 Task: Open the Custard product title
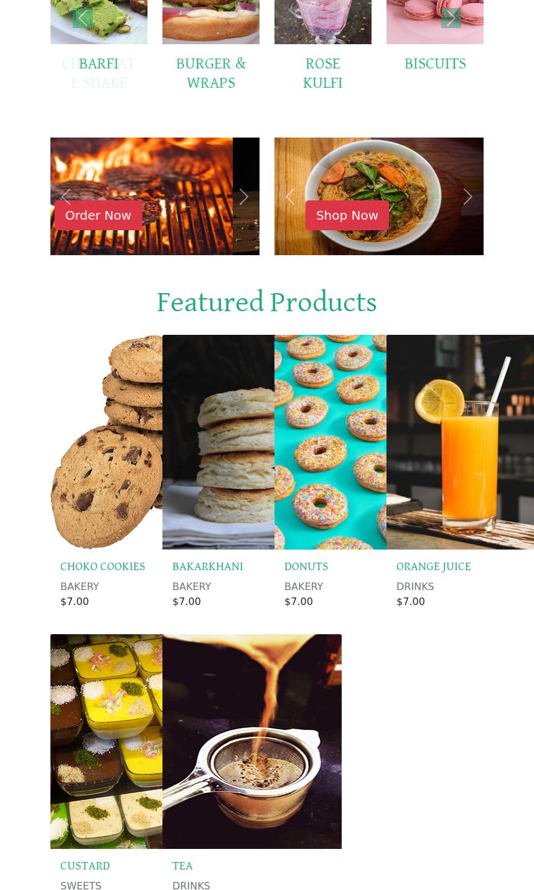(85, 866)
